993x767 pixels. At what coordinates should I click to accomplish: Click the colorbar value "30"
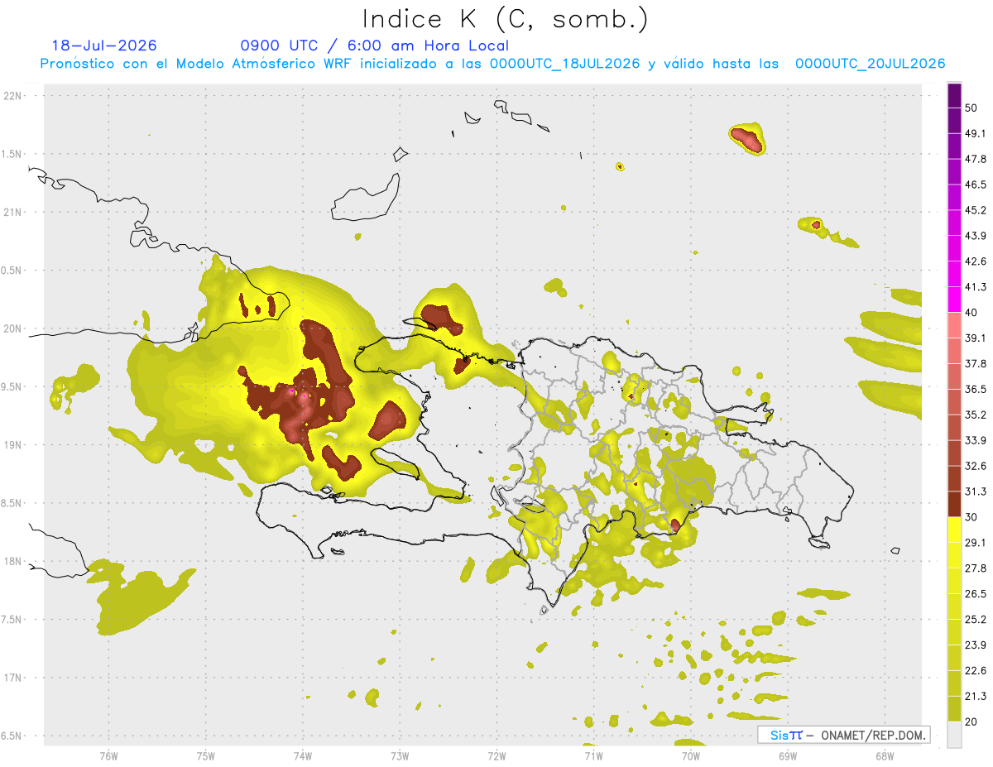971,517
